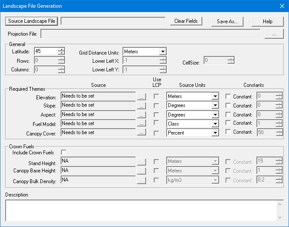Click the Description text area

pos(141,211)
